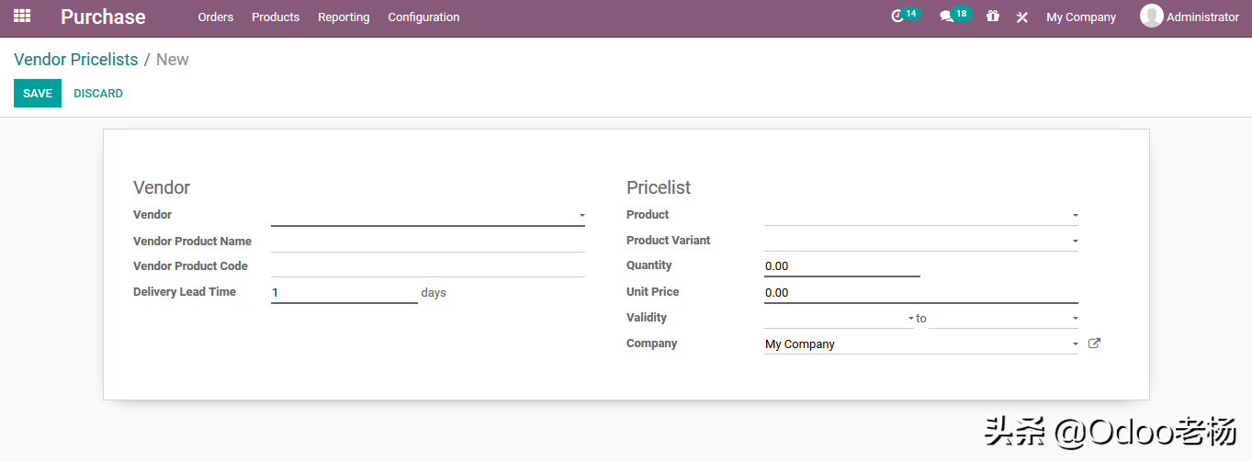Viewport: 1252px width, 462px height.
Task: Click the gift box icon
Action: point(993,17)
